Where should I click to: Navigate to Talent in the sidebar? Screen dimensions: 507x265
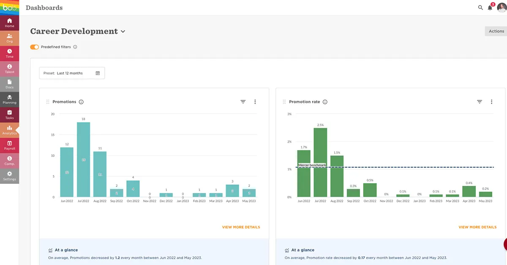[9, 68]
